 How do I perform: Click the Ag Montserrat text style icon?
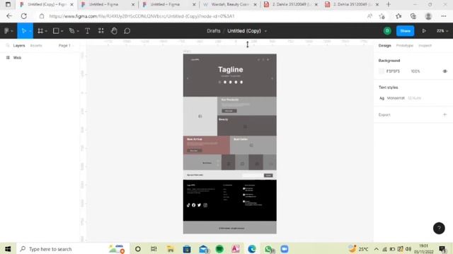pyautogui.click(x=382, y=98)
